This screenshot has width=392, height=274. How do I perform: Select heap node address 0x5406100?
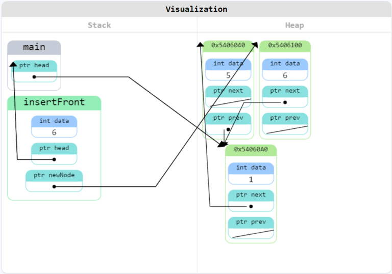pyautogui.click(x=285, y=45)
